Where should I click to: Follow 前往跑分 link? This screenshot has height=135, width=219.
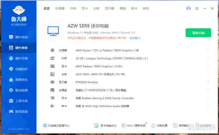[x=135, y=38]
